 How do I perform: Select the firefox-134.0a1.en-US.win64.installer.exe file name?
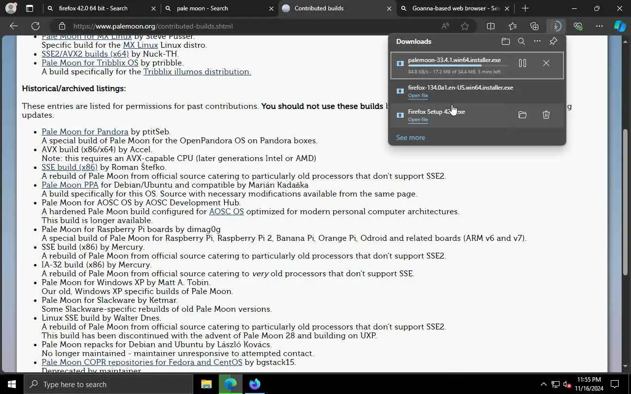[460, 87]
